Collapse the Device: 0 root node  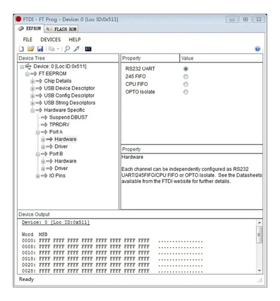[22, 67]
